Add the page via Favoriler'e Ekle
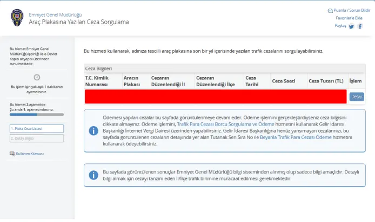Viewport: 375px width, 222px height. [x=349, y=18]
